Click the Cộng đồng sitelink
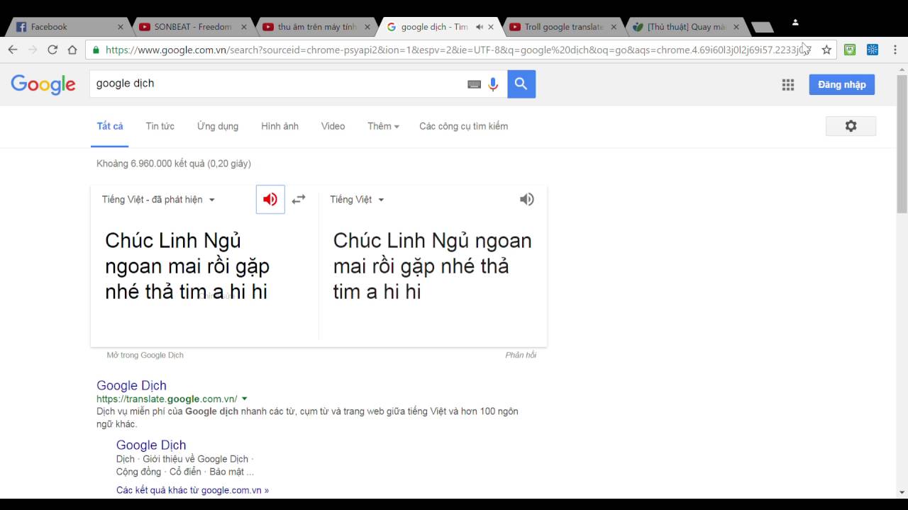 pyautogui.click(x=138, y=472)
